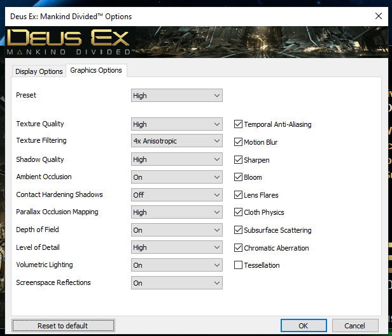The image size is (392, 336).
Task: Confirm settings with the OK button
Action: point(304,326)
